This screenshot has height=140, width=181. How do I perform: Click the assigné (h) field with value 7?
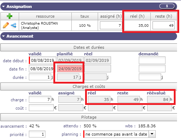point(111,25)
